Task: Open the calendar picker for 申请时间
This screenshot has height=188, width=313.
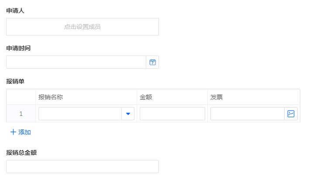Action: coord(152,62)
